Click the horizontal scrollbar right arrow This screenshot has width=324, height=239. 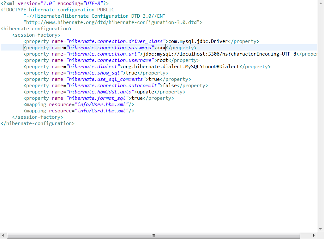(x=314, y=236)
